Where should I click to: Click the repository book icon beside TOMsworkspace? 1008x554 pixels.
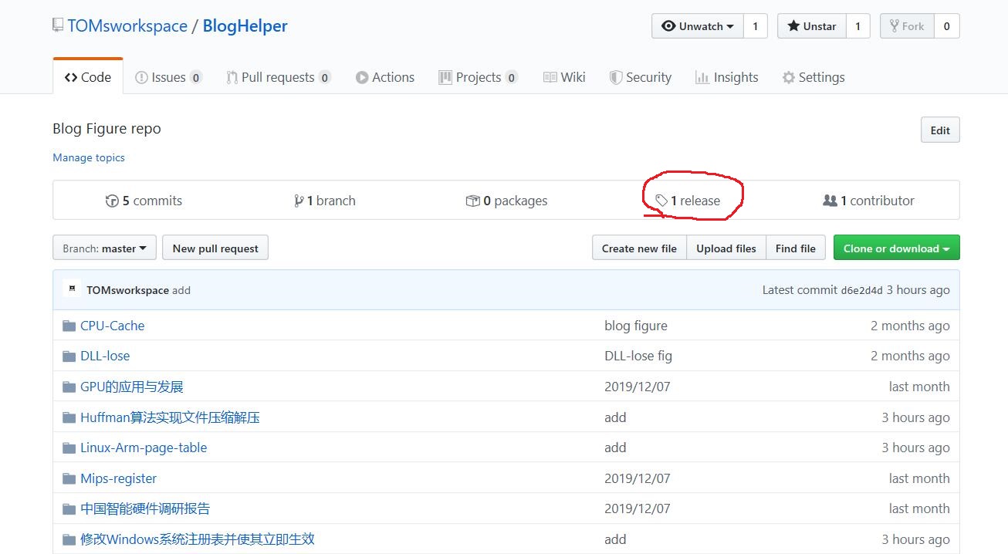coord(57,25)
